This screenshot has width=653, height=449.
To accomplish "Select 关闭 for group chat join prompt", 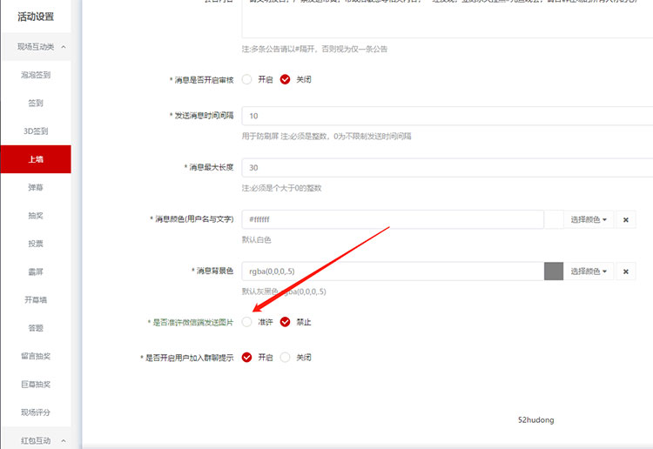I will pos(285,358).
